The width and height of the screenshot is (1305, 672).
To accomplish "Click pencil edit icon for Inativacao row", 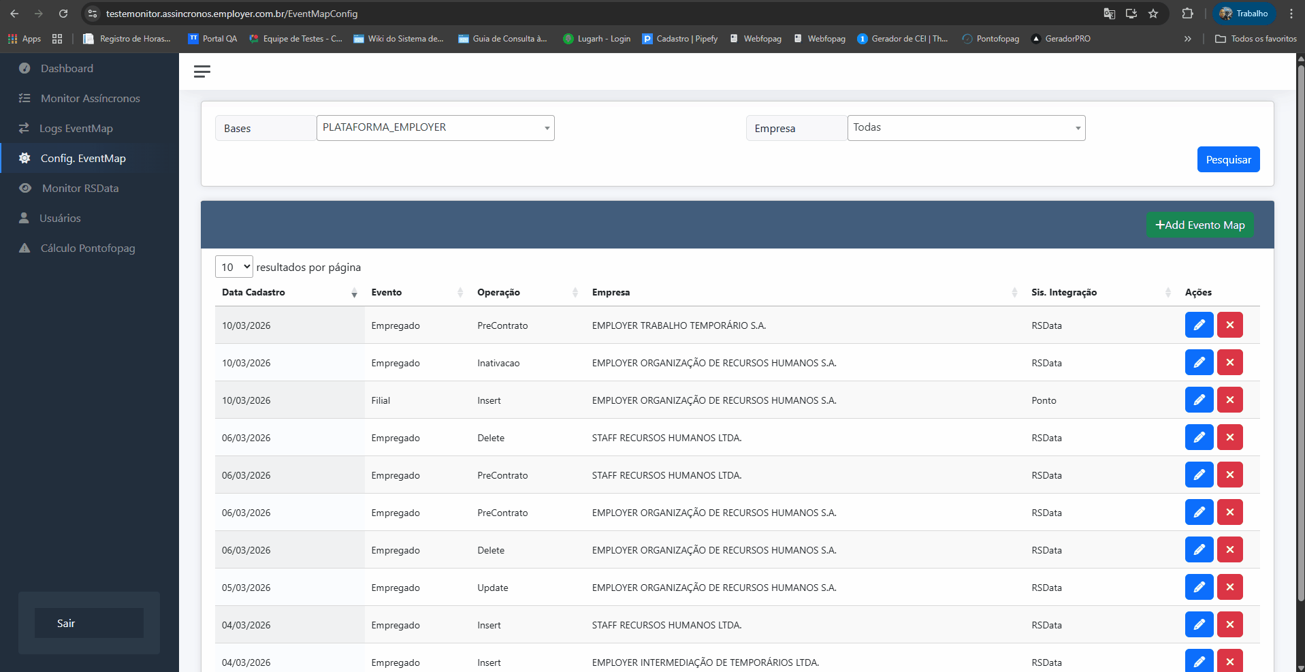I will point(1199,362).
